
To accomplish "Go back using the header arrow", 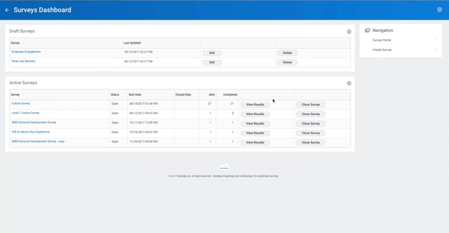I will [x=7, y=10].
